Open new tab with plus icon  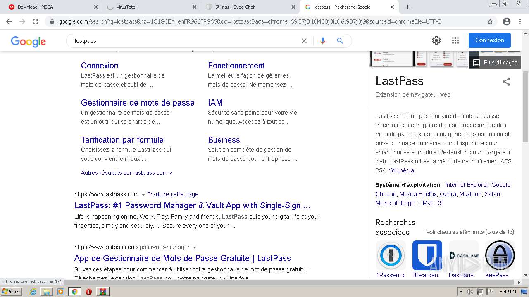click(408, 7)
